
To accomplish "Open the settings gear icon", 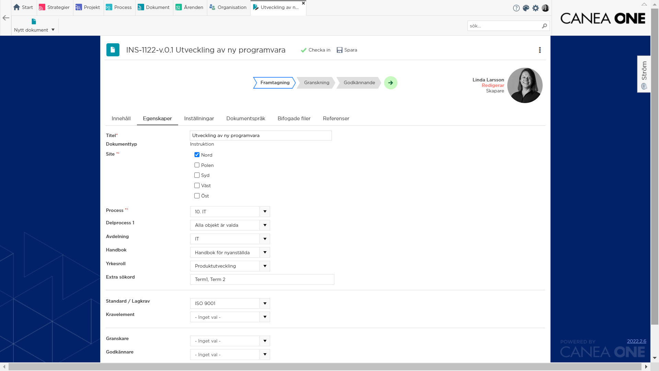I will 535,8.
